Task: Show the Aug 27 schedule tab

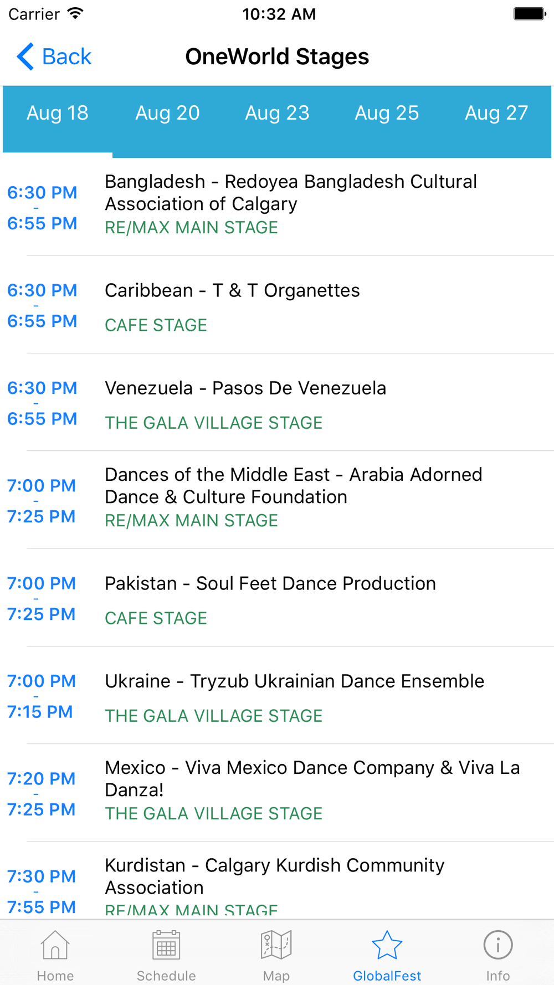Action: tap(496, 113)
